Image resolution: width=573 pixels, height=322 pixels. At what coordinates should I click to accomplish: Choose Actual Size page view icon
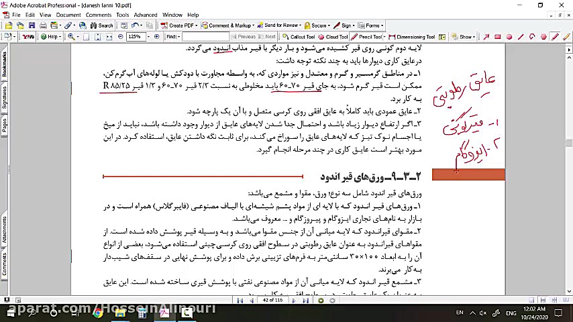[87, 36]
